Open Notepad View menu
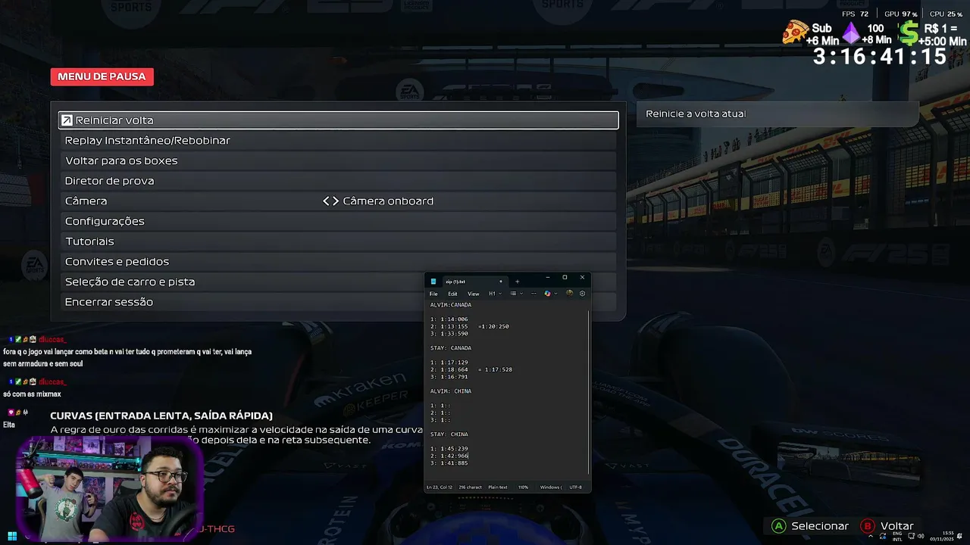 473,294
